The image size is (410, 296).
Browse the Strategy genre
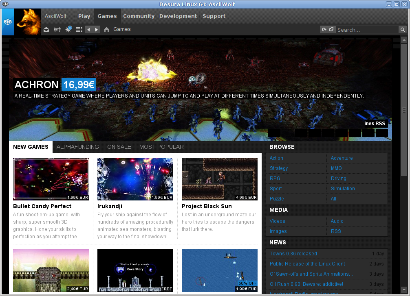tap(279, 168)
